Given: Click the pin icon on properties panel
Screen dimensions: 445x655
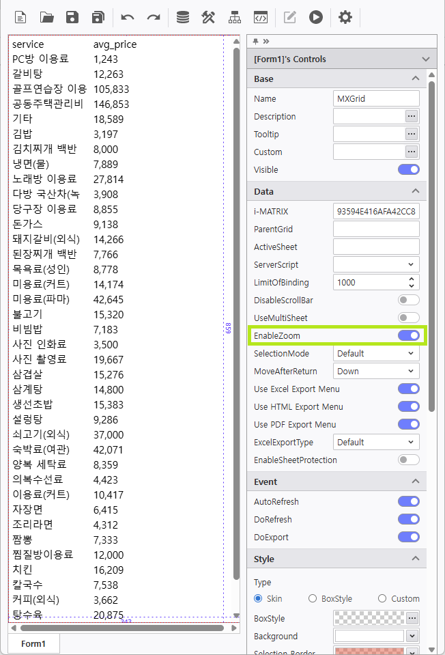Looking at the screenshot, I should click(x=256, y=41).
